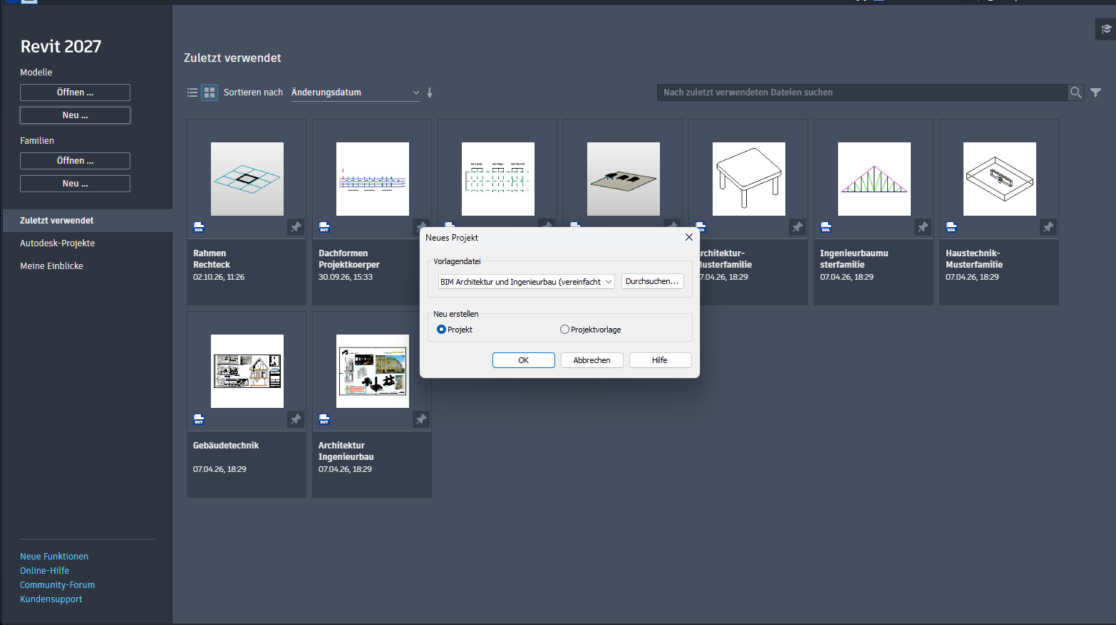Click the 'Sortieren nach' label
The image size is (1116, 625).
coord(253,93)
